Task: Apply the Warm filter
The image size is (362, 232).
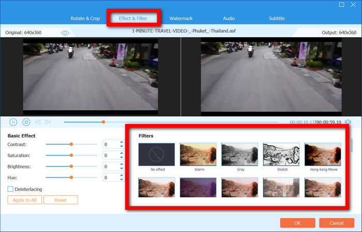Action: tap(198, 154)
